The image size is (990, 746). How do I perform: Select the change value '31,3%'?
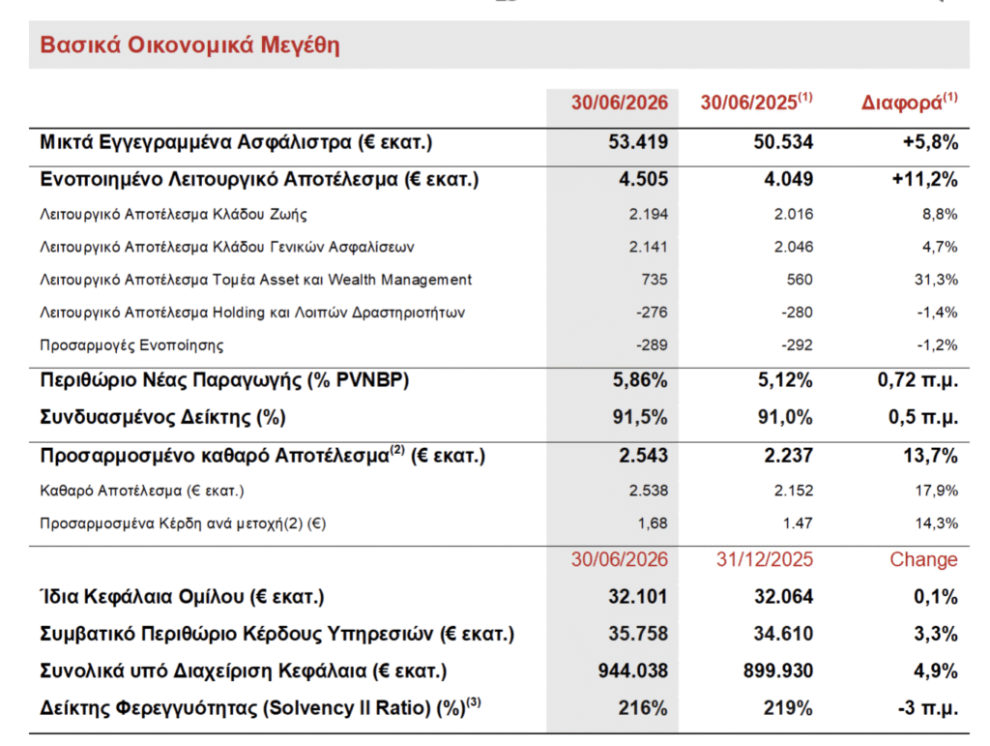tap(936, 280)
